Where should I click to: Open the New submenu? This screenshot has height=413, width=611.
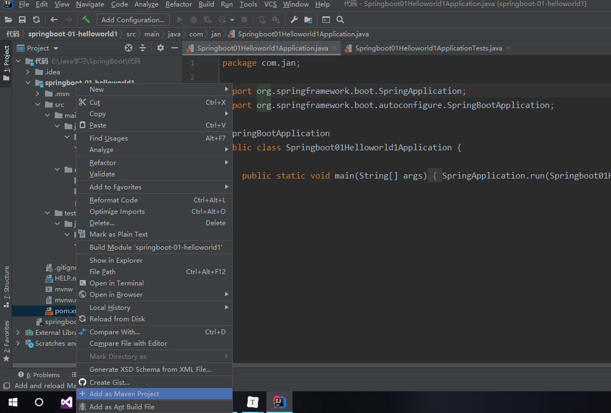coord(154,90)
